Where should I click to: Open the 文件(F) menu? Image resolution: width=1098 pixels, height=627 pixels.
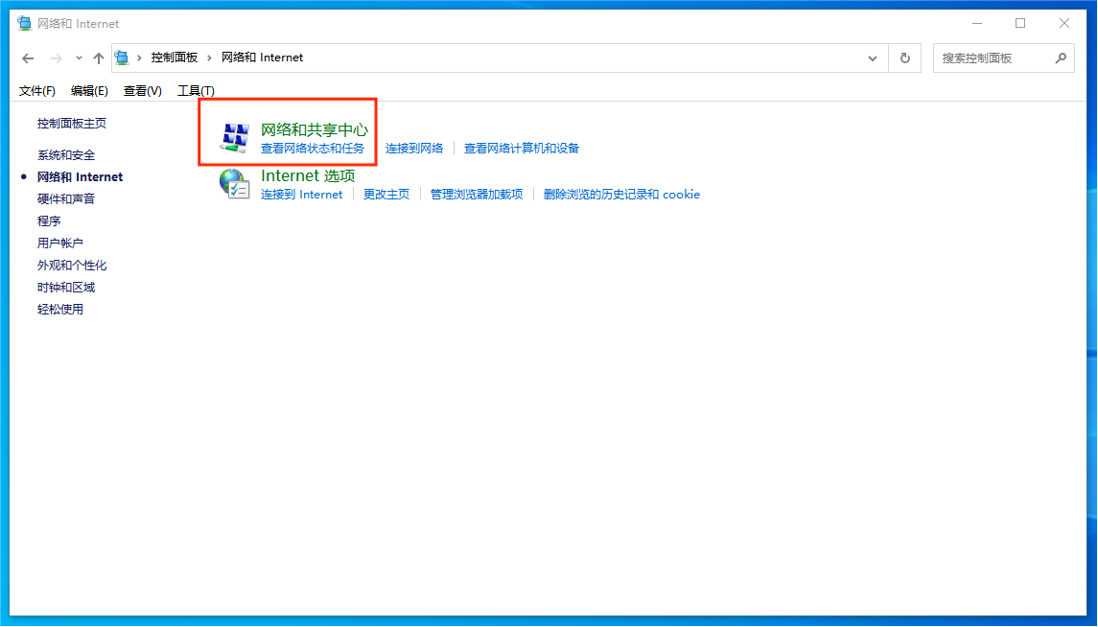pyautogui.click(x=37, y=91)
